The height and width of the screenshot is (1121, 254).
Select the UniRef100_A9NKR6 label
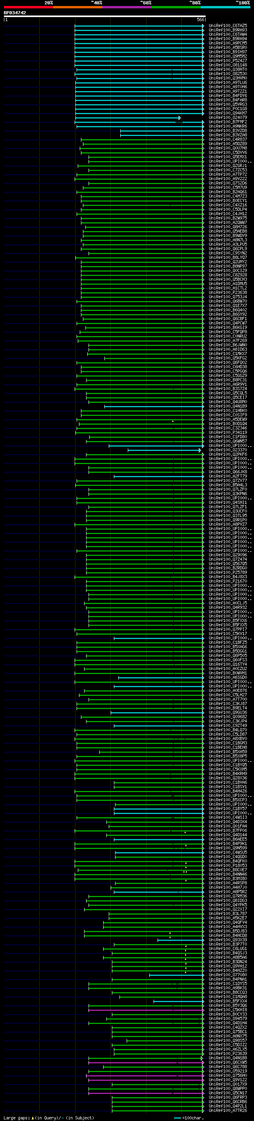227,126
